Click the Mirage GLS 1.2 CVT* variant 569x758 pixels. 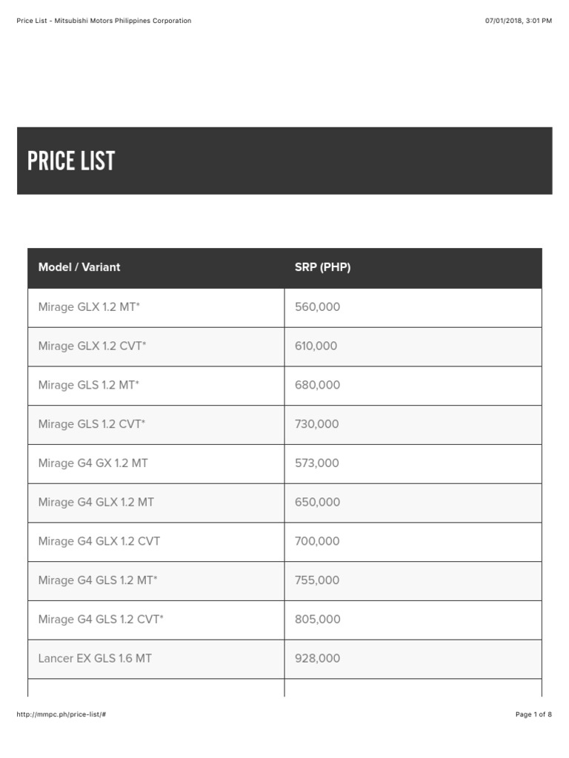92,424
